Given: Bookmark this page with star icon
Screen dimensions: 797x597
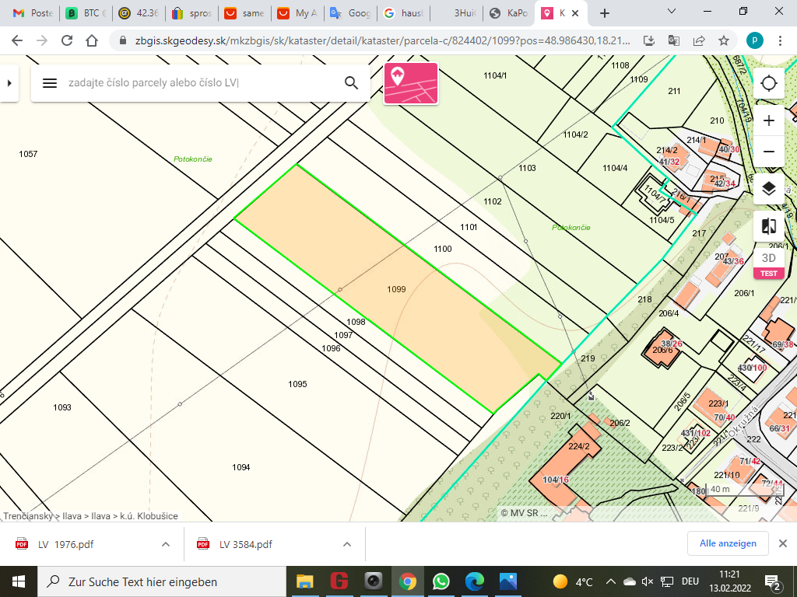Looking at the screenshot, I should [724, 40].
